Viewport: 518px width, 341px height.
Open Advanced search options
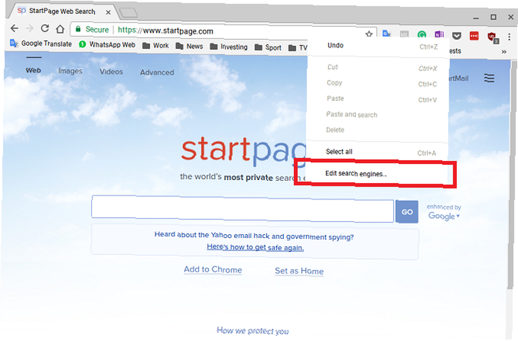pyautogui.click(x=157, y=72)
